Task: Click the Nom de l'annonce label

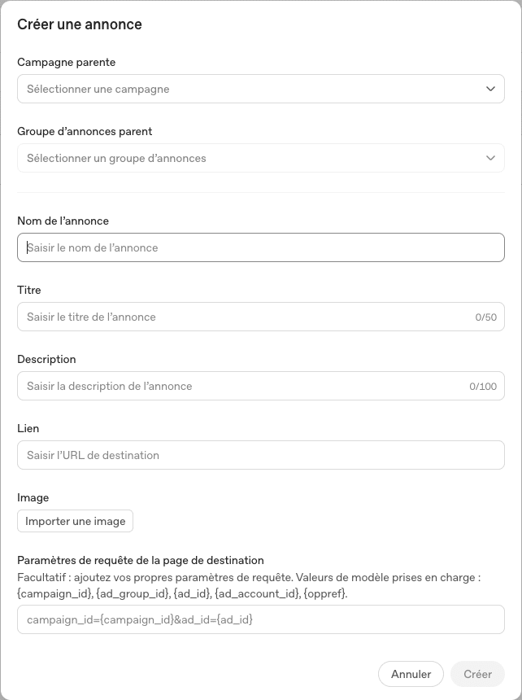Action: [x=63, y=221]
